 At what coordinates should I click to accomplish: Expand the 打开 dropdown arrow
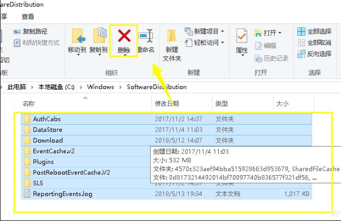point(280,33)
